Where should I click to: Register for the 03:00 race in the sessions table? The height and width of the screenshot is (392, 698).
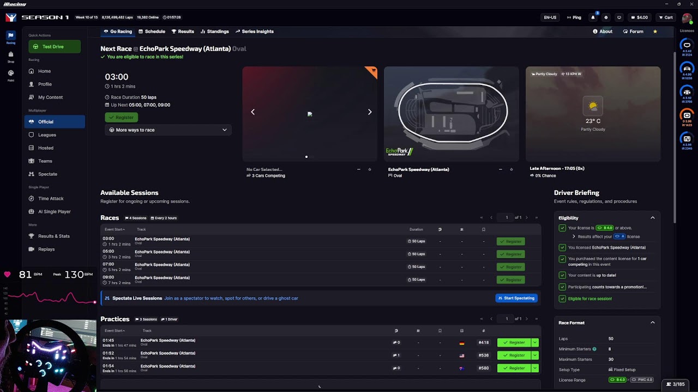point(511,241)
